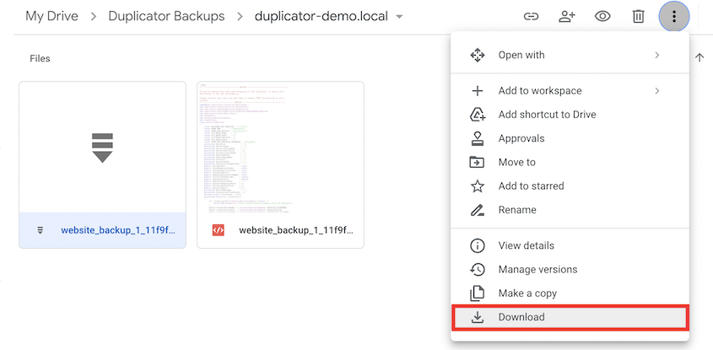Open the Open with submenu
The image size is (713, 350).
[570, 55]
